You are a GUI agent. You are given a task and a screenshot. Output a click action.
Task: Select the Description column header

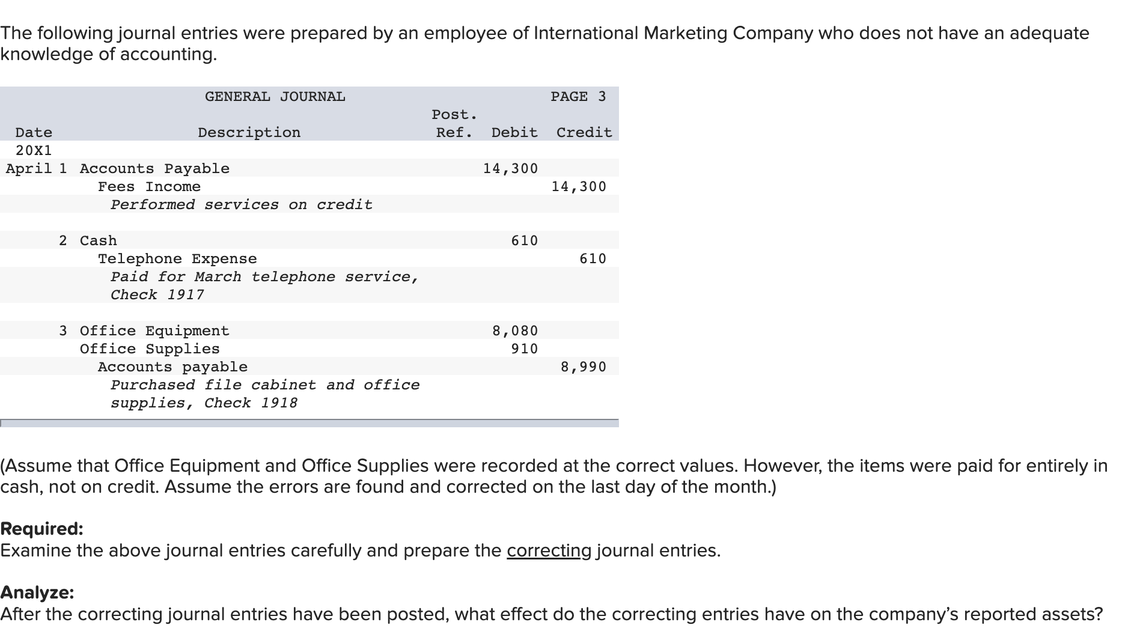point(249,132)
